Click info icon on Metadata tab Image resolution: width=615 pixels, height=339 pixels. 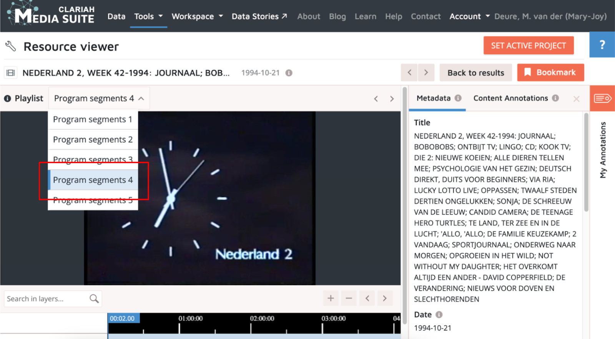(x=458, y=98)
